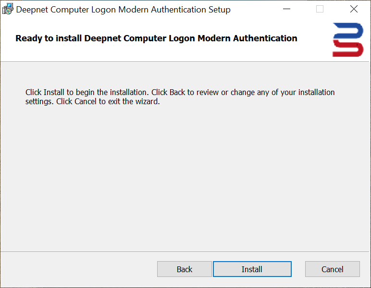Cancel the installation wizard
371x288 pixels.
[x=333, y=269]
